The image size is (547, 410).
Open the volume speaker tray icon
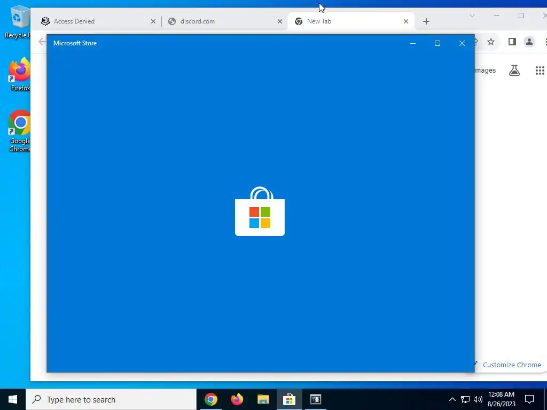pos(478,399)
